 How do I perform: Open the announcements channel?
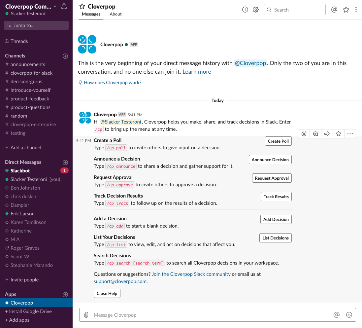pos(36,64)
